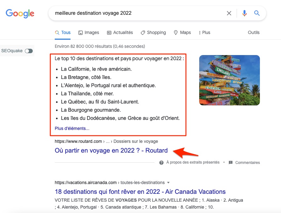Select the Tous results tab
This screenshot has width=281, height=213.
[63, 33]
